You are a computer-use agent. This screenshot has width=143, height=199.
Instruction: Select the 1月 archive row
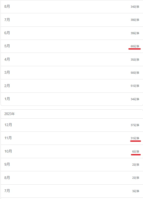72,99
